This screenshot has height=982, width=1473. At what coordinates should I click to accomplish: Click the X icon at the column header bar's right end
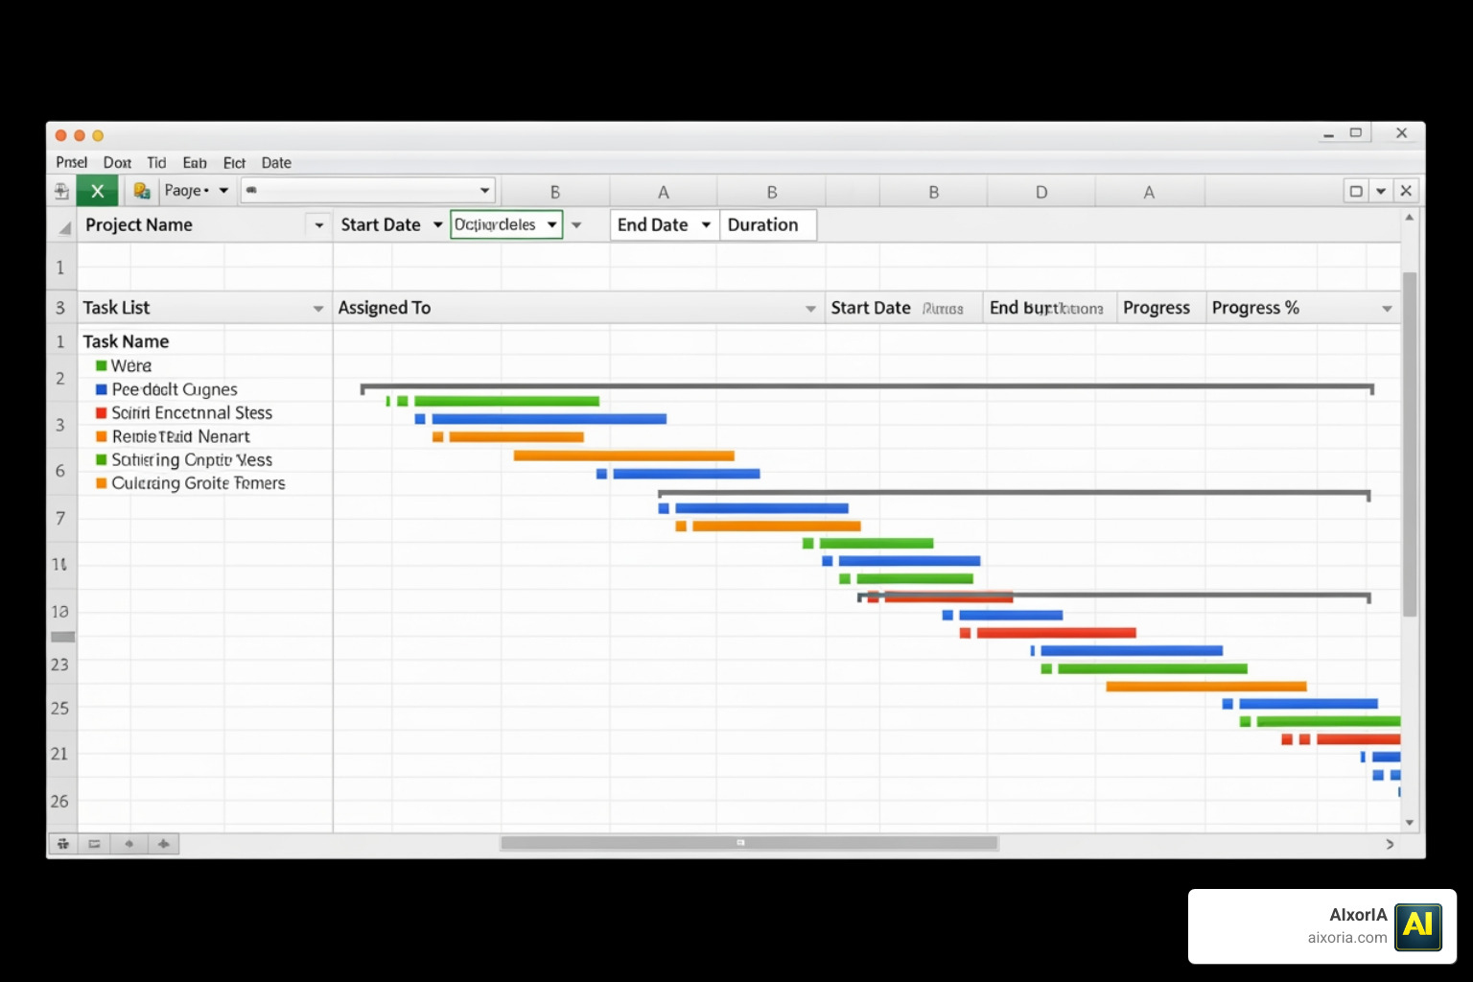[x=1406, y=191]
